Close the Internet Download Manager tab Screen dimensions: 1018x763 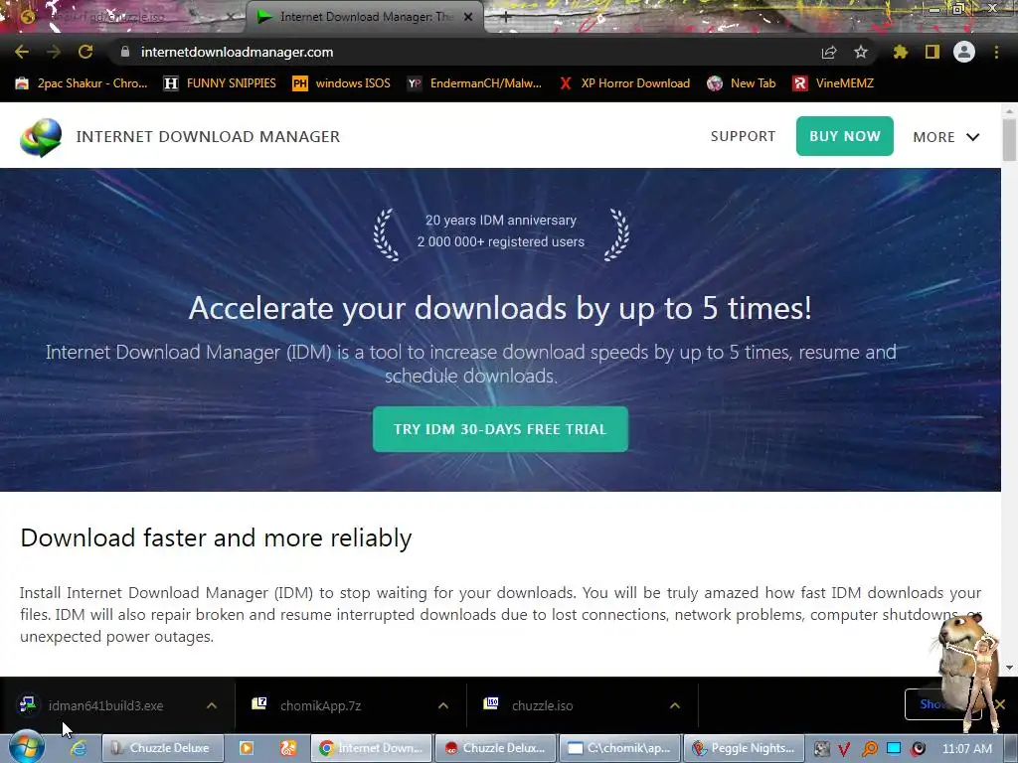click(x=468, y=17)
